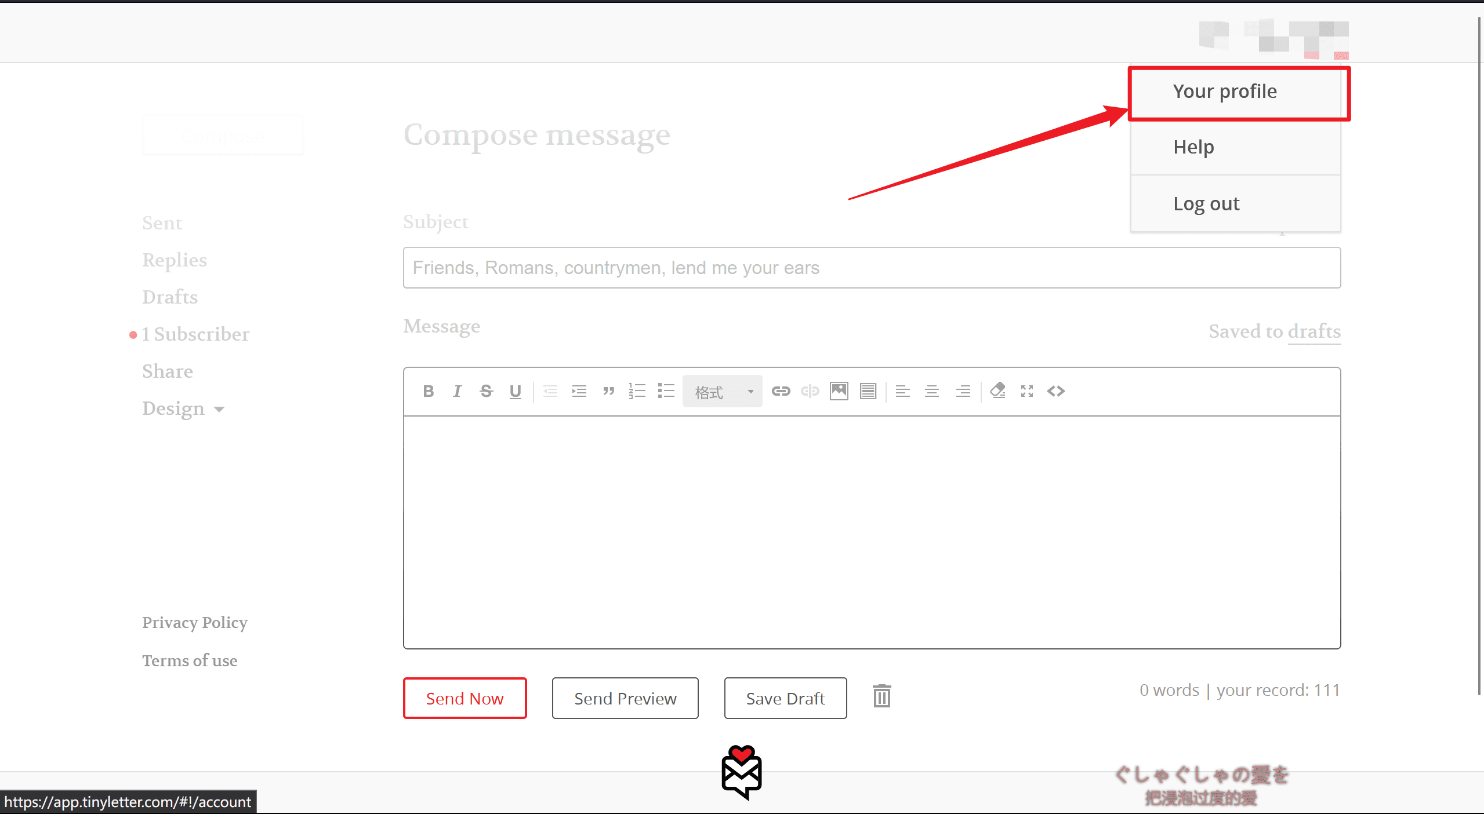
Task: Click the account name in the header
Action: coord(1273,38)
